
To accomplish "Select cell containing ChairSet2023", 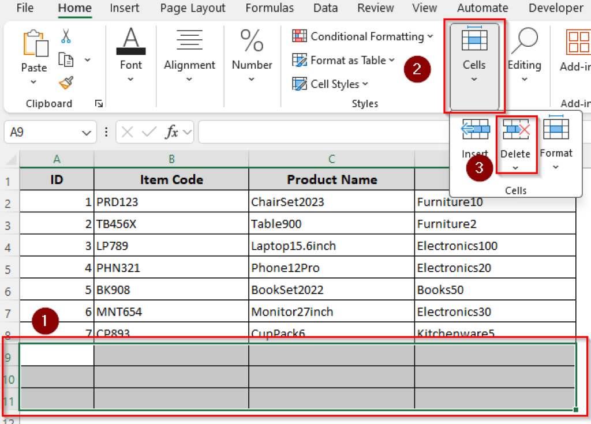I will 331,201.
